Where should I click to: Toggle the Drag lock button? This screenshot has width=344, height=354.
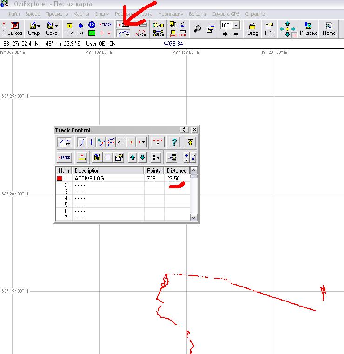pyautogui.click(x=252, y=29)
